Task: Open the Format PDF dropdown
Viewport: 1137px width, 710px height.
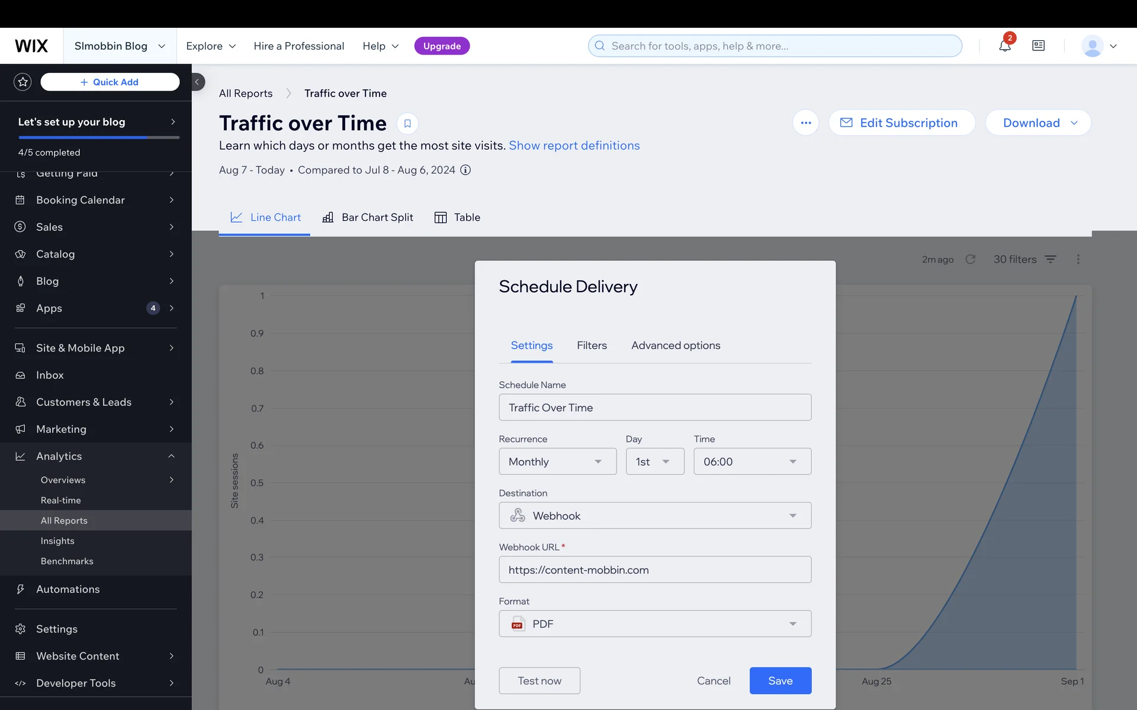Action: click(654, 624)
